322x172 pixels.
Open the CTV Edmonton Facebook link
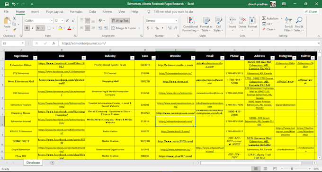click(x=62, y=73)
